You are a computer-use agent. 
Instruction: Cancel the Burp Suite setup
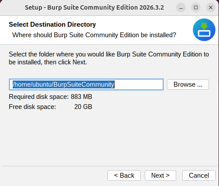(x=199, y=175)
